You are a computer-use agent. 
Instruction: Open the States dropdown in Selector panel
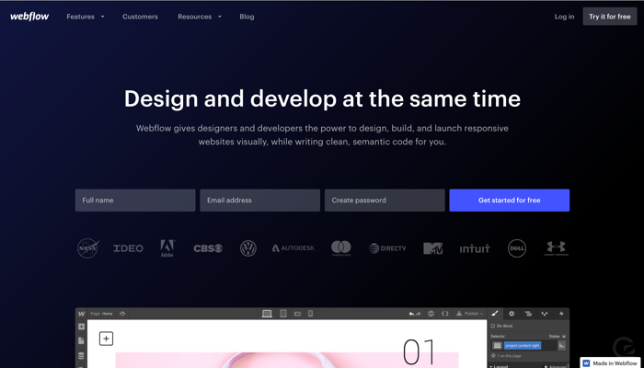[x=557, y=337]
